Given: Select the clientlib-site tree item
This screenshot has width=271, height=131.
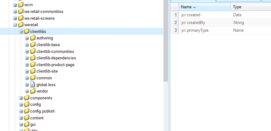Looking at the screenshot, I should point(47,71).
